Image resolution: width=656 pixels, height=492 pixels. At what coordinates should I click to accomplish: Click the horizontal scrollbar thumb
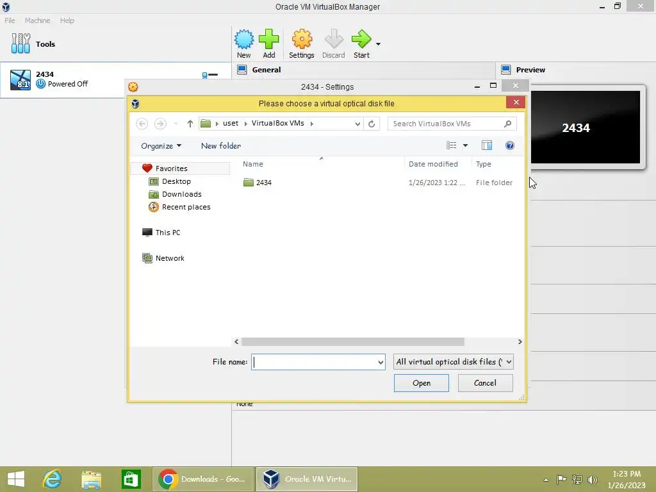353,342
